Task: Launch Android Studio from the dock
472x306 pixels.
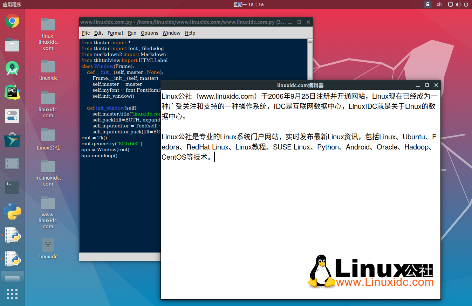Action: point(12,68)
